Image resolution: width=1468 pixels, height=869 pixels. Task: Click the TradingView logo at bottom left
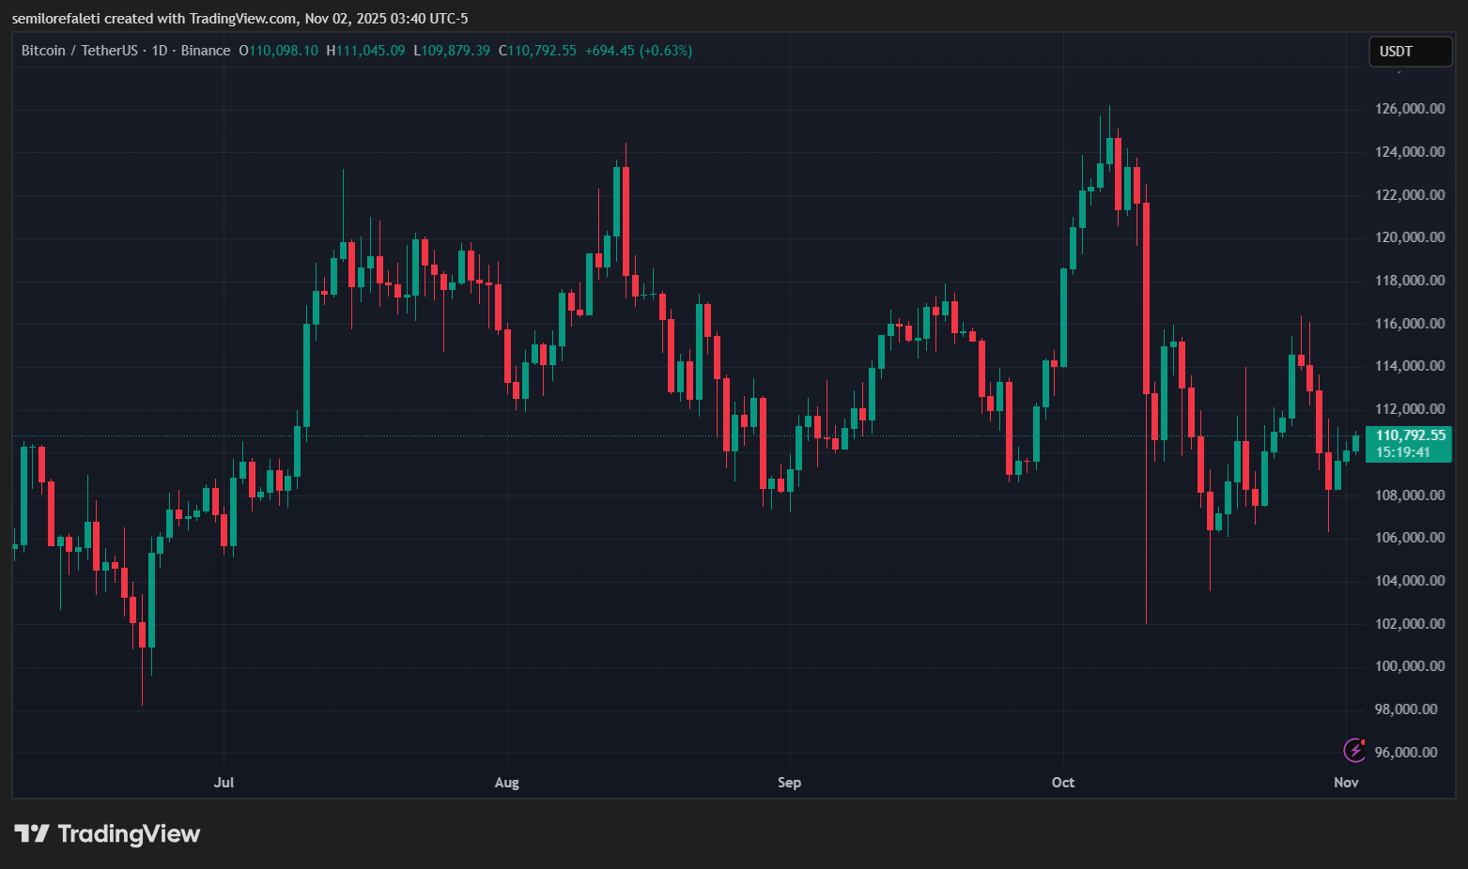tap(106, 833)
